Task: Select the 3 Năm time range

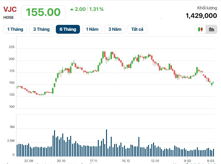Action: click(115, 29)
